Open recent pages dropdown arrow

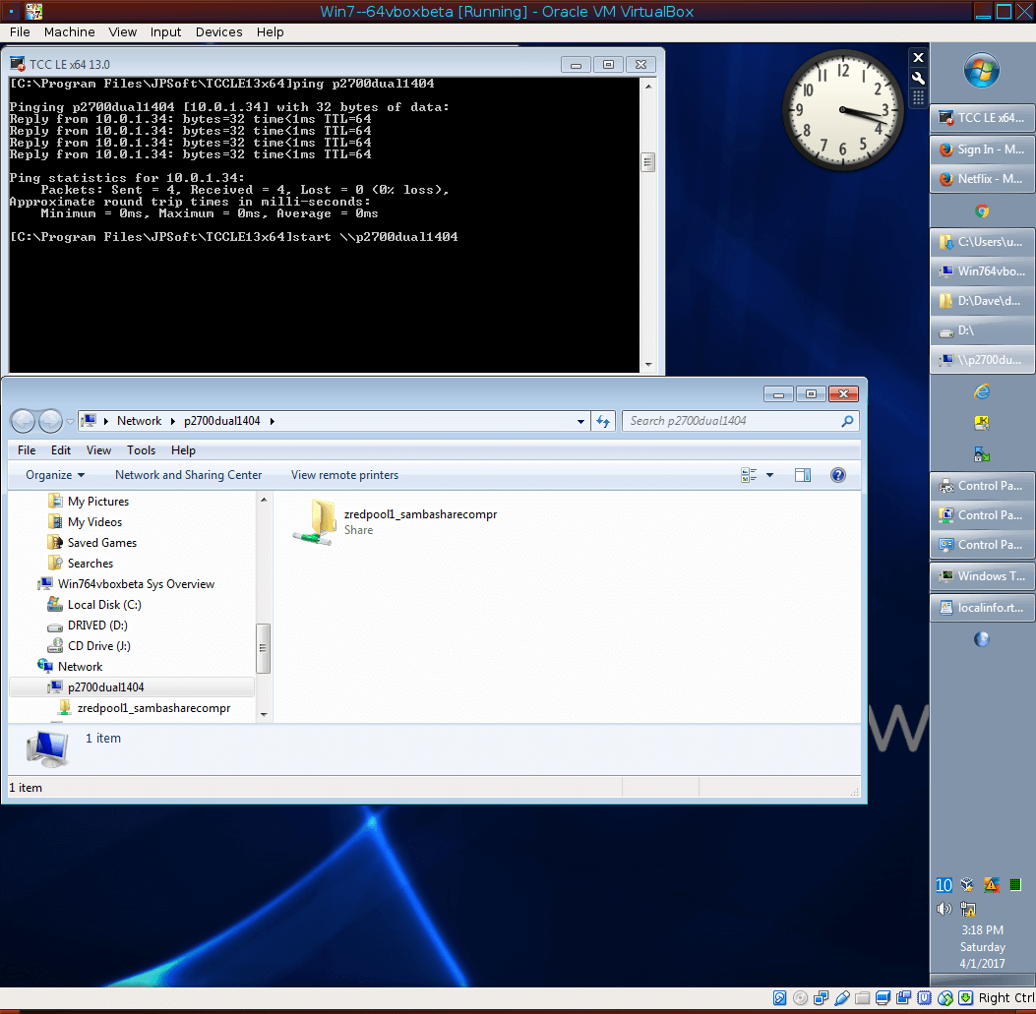pyautogui.click(x=70, y=422)
